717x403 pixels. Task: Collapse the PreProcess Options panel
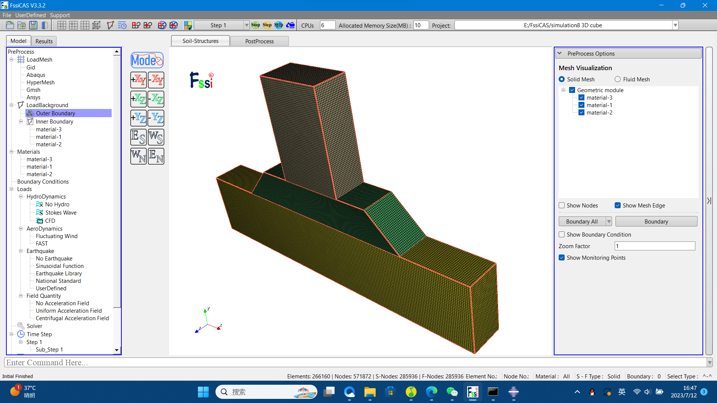(x=559, y=53)
